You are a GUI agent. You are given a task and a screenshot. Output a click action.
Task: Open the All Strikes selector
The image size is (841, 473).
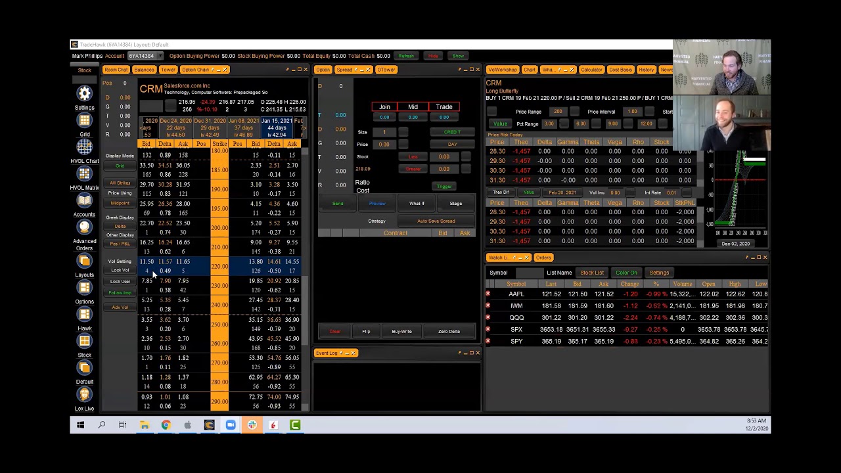120,183
